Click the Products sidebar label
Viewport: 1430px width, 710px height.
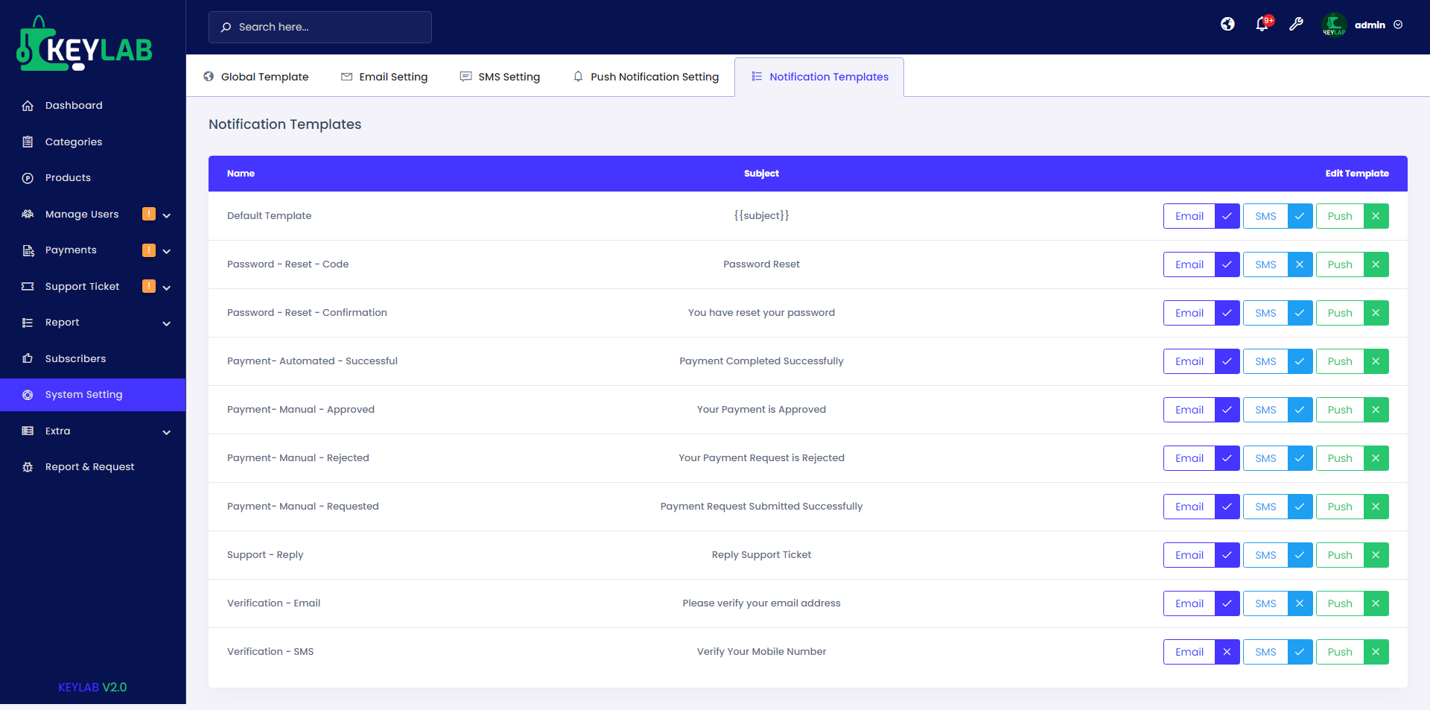click(68, 178)
